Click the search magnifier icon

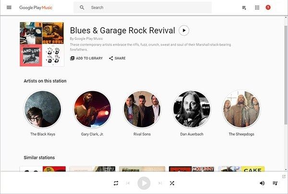pos(82,8)
